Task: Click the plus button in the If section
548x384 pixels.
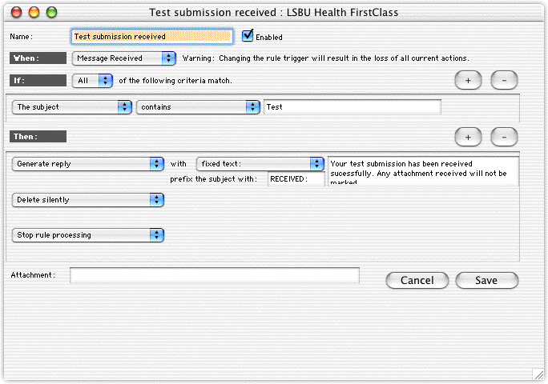Action: 469,80
